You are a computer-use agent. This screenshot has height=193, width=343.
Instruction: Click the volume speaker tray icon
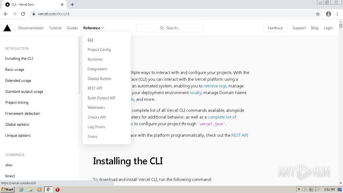[305, 190]
